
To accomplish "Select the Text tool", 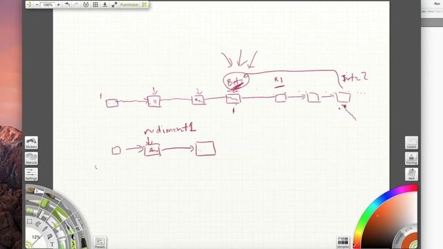I will click(53, 244).
